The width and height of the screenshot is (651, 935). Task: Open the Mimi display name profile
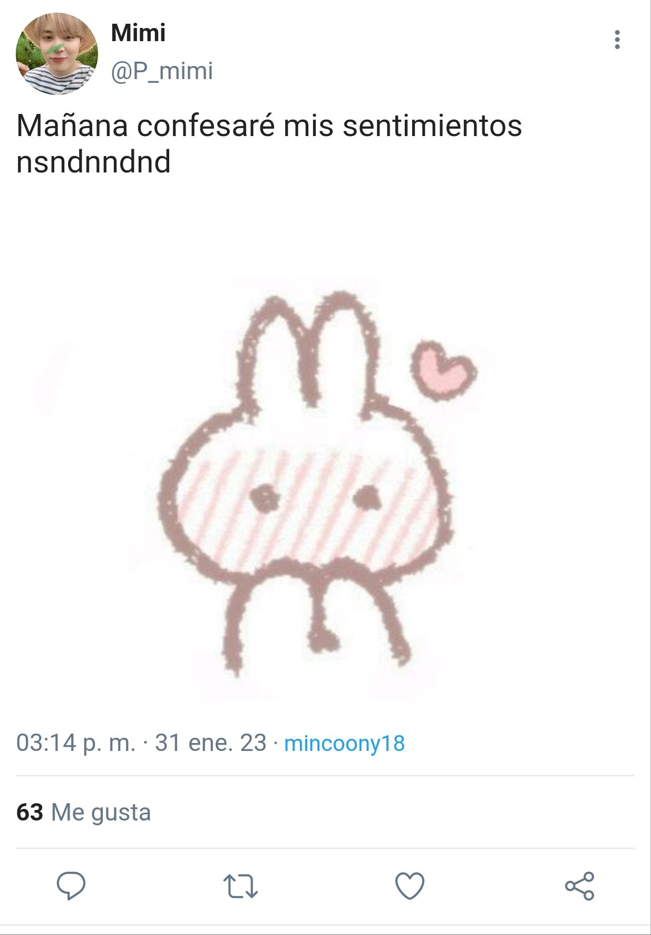138,33
